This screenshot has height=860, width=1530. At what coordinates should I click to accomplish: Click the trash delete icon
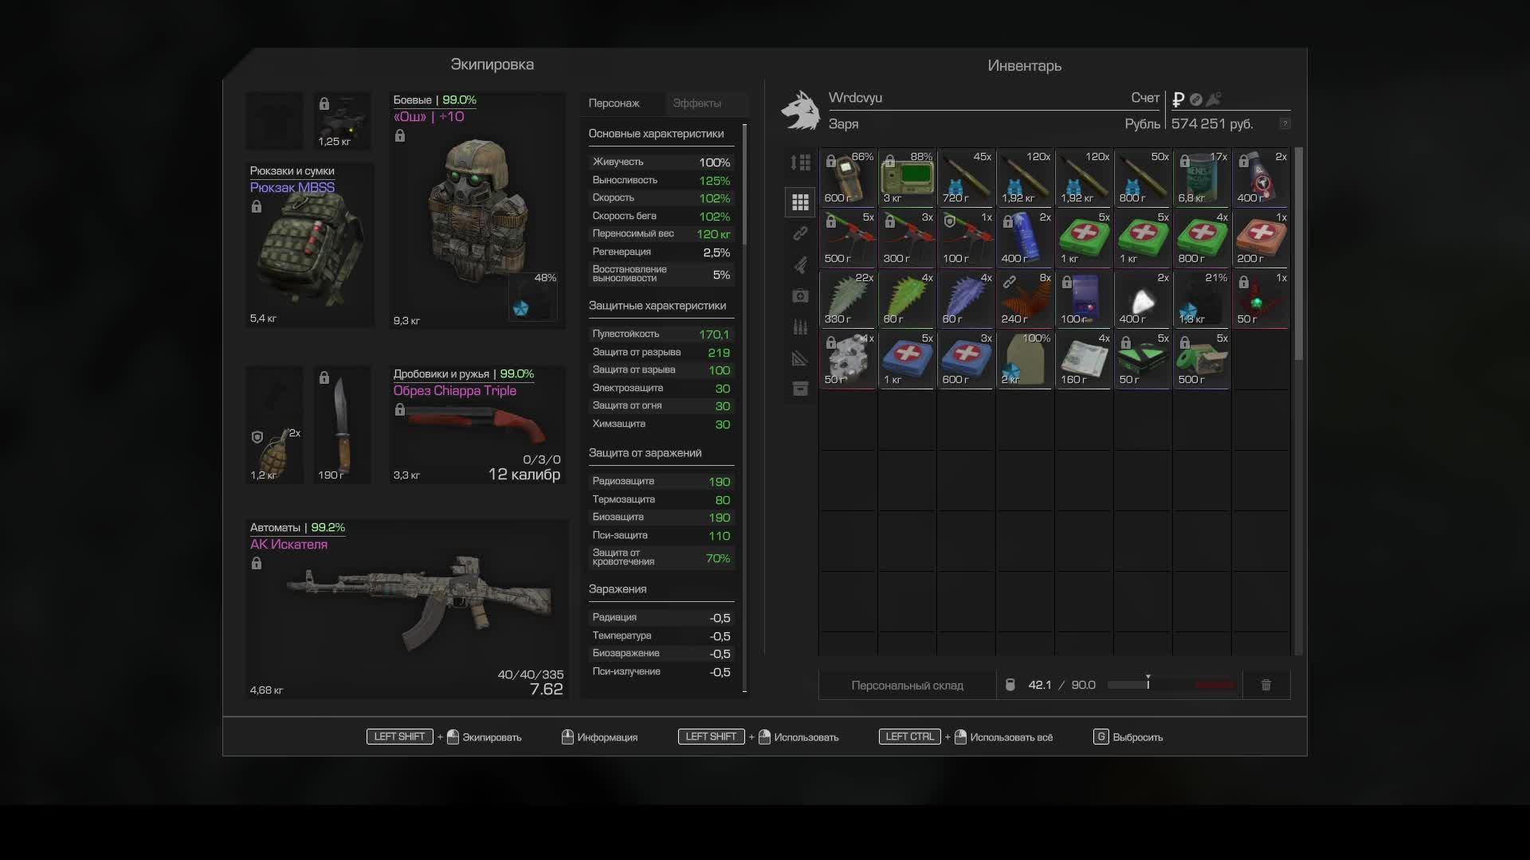tap(1265, 685)
